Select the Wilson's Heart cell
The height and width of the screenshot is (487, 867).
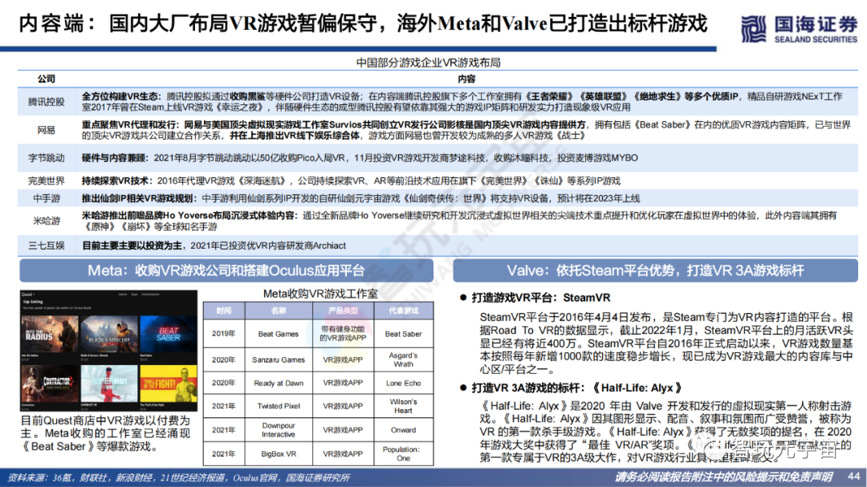click(403, 406)
